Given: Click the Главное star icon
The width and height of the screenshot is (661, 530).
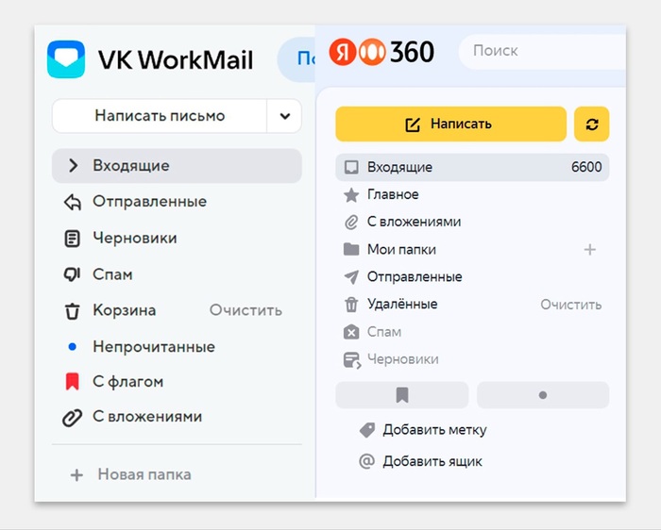Looking at the screenshot, I should click(x=351, y=195).
